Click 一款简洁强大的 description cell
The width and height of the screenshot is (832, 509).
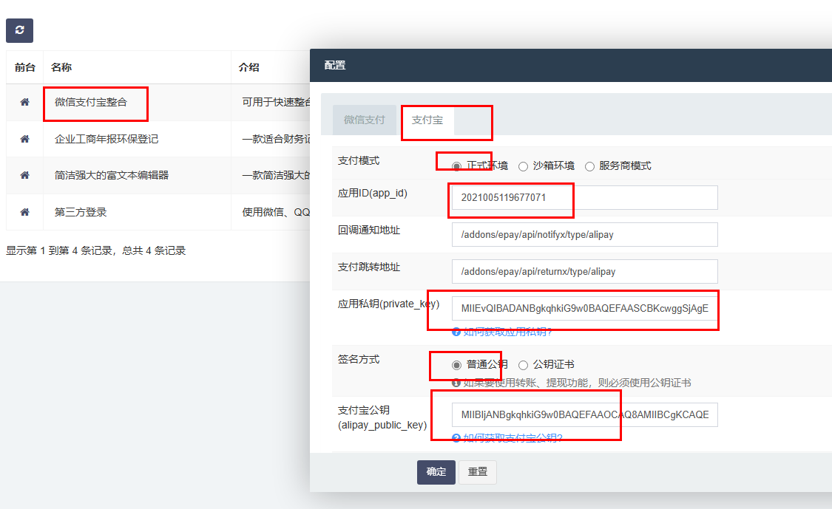[x=276, y=175]
